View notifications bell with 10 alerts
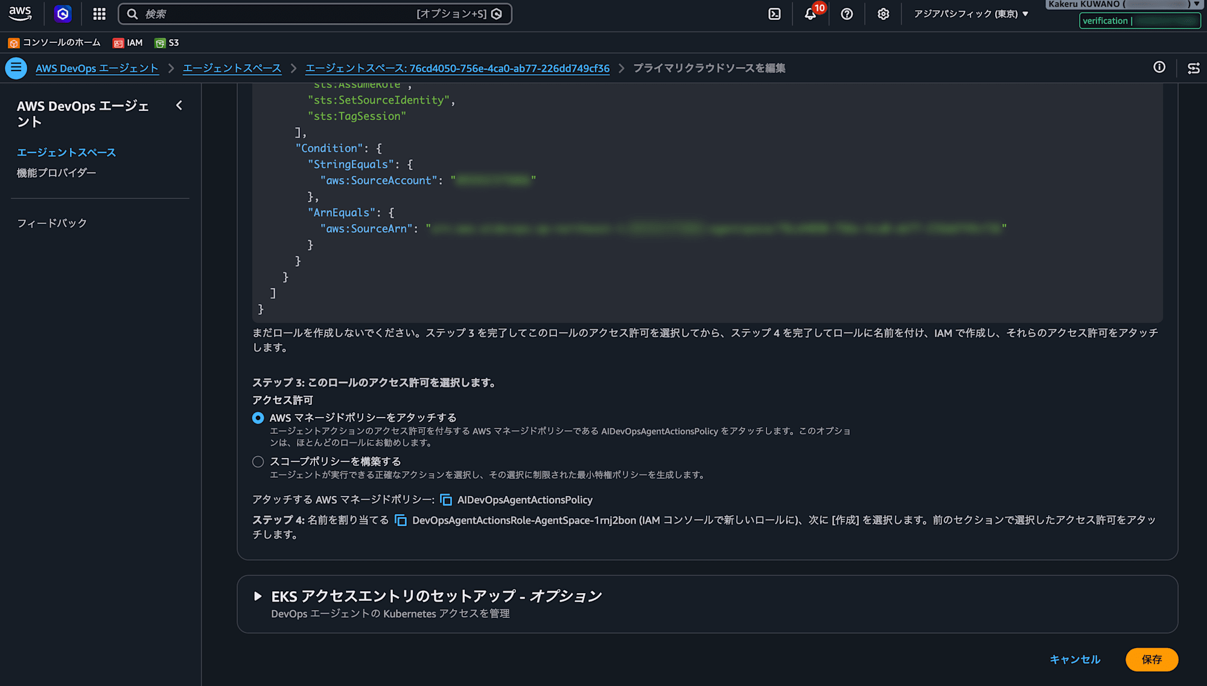The width and height of the screenshot is (1207, 686). tap(811, 14)
